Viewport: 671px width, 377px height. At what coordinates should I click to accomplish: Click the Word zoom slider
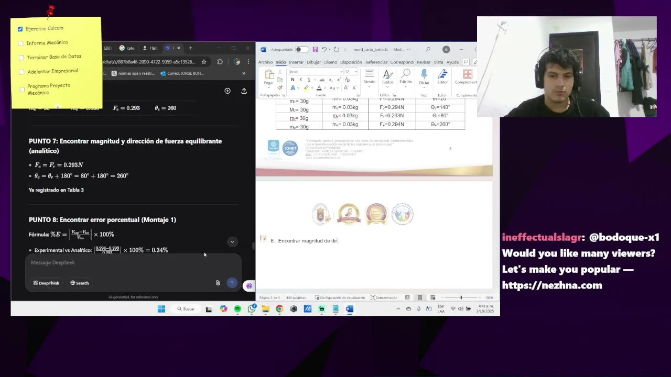click(x=461, y=297)
